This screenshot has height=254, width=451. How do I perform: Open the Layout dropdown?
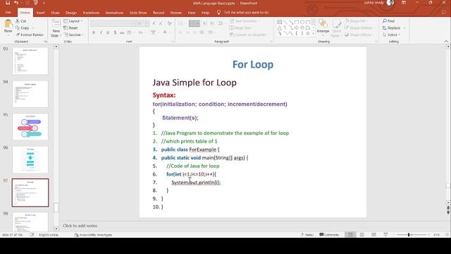pyautogui.click(x=73, y=21)
